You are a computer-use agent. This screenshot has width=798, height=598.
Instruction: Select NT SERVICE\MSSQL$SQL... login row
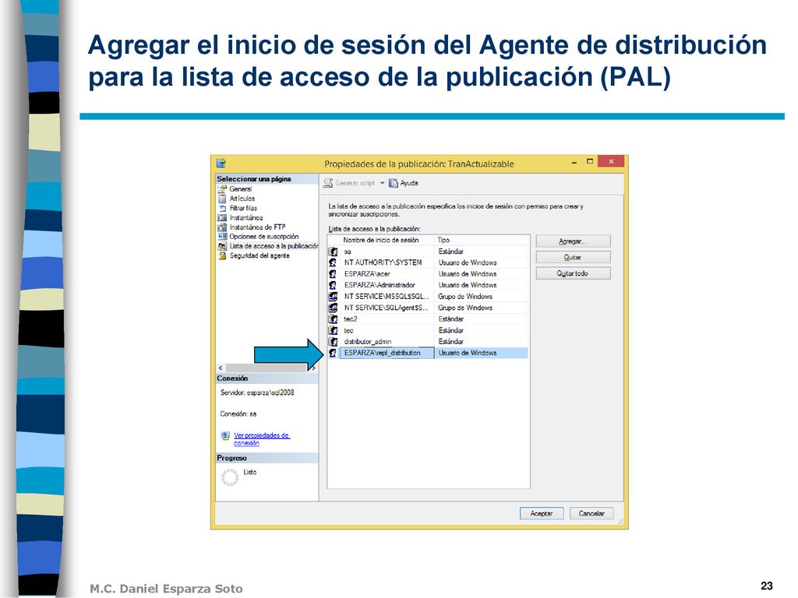pyautogui.click(x=428, y=297)
